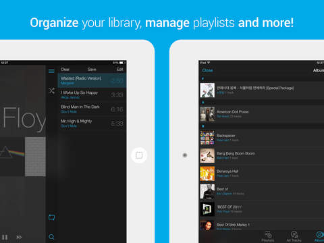This screenshot has height=243, width=324.
Task: Tap the Backspacer album cover
Action: 207,138
